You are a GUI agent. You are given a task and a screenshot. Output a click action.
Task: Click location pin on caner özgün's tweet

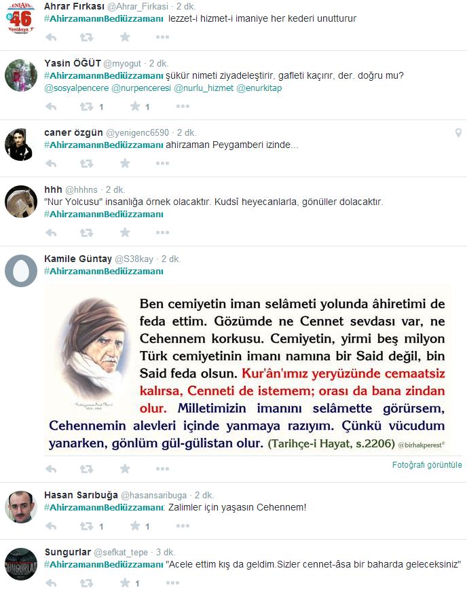pyautogui.click(x=458, y=132)
